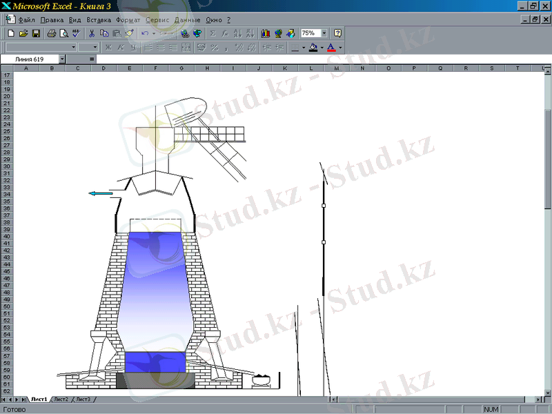Cut the selection with the scissors icon
Viewport: 552px width, 414px height.
pos(92,33)
